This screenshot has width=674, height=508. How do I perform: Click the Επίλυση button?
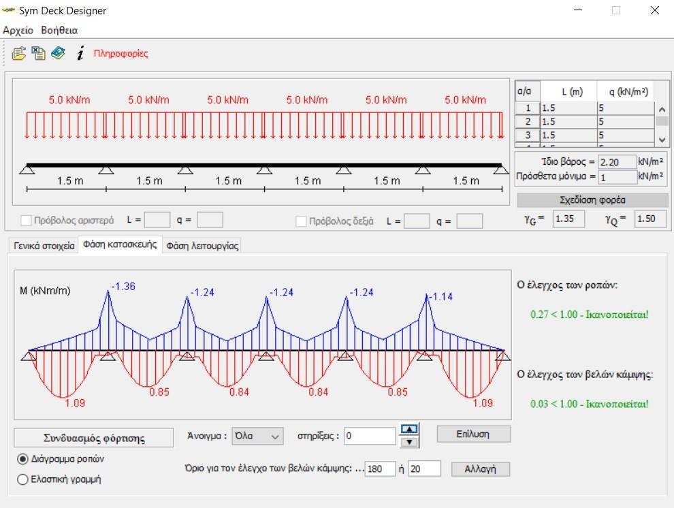pyautogui.click(x=474, y=434)
